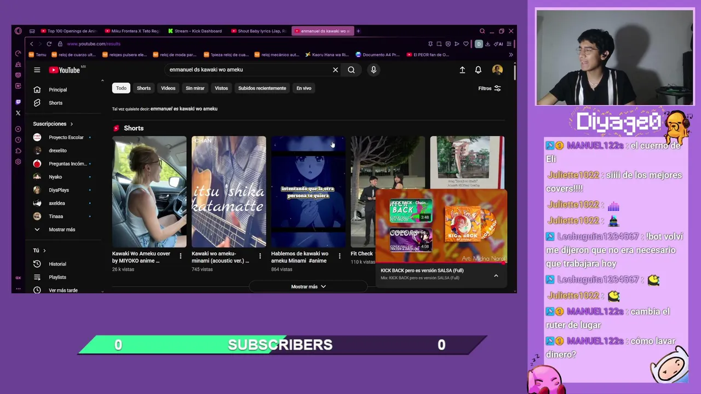
Task: Click the browser address bar URL
Action: (x=94, y=44)
